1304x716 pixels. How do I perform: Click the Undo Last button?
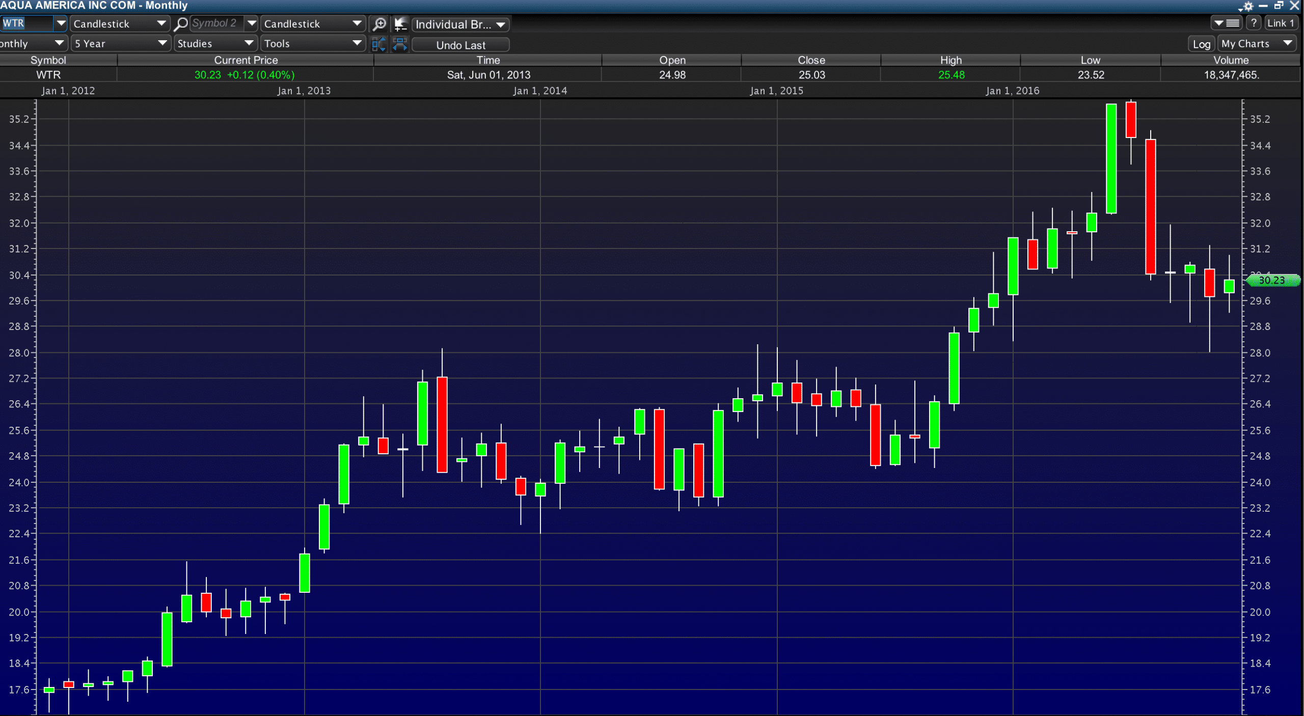pyautogui.click(x=460, y=45)
